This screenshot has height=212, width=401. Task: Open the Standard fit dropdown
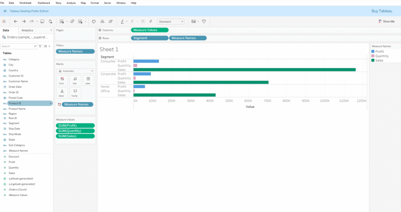coord(171,22)
